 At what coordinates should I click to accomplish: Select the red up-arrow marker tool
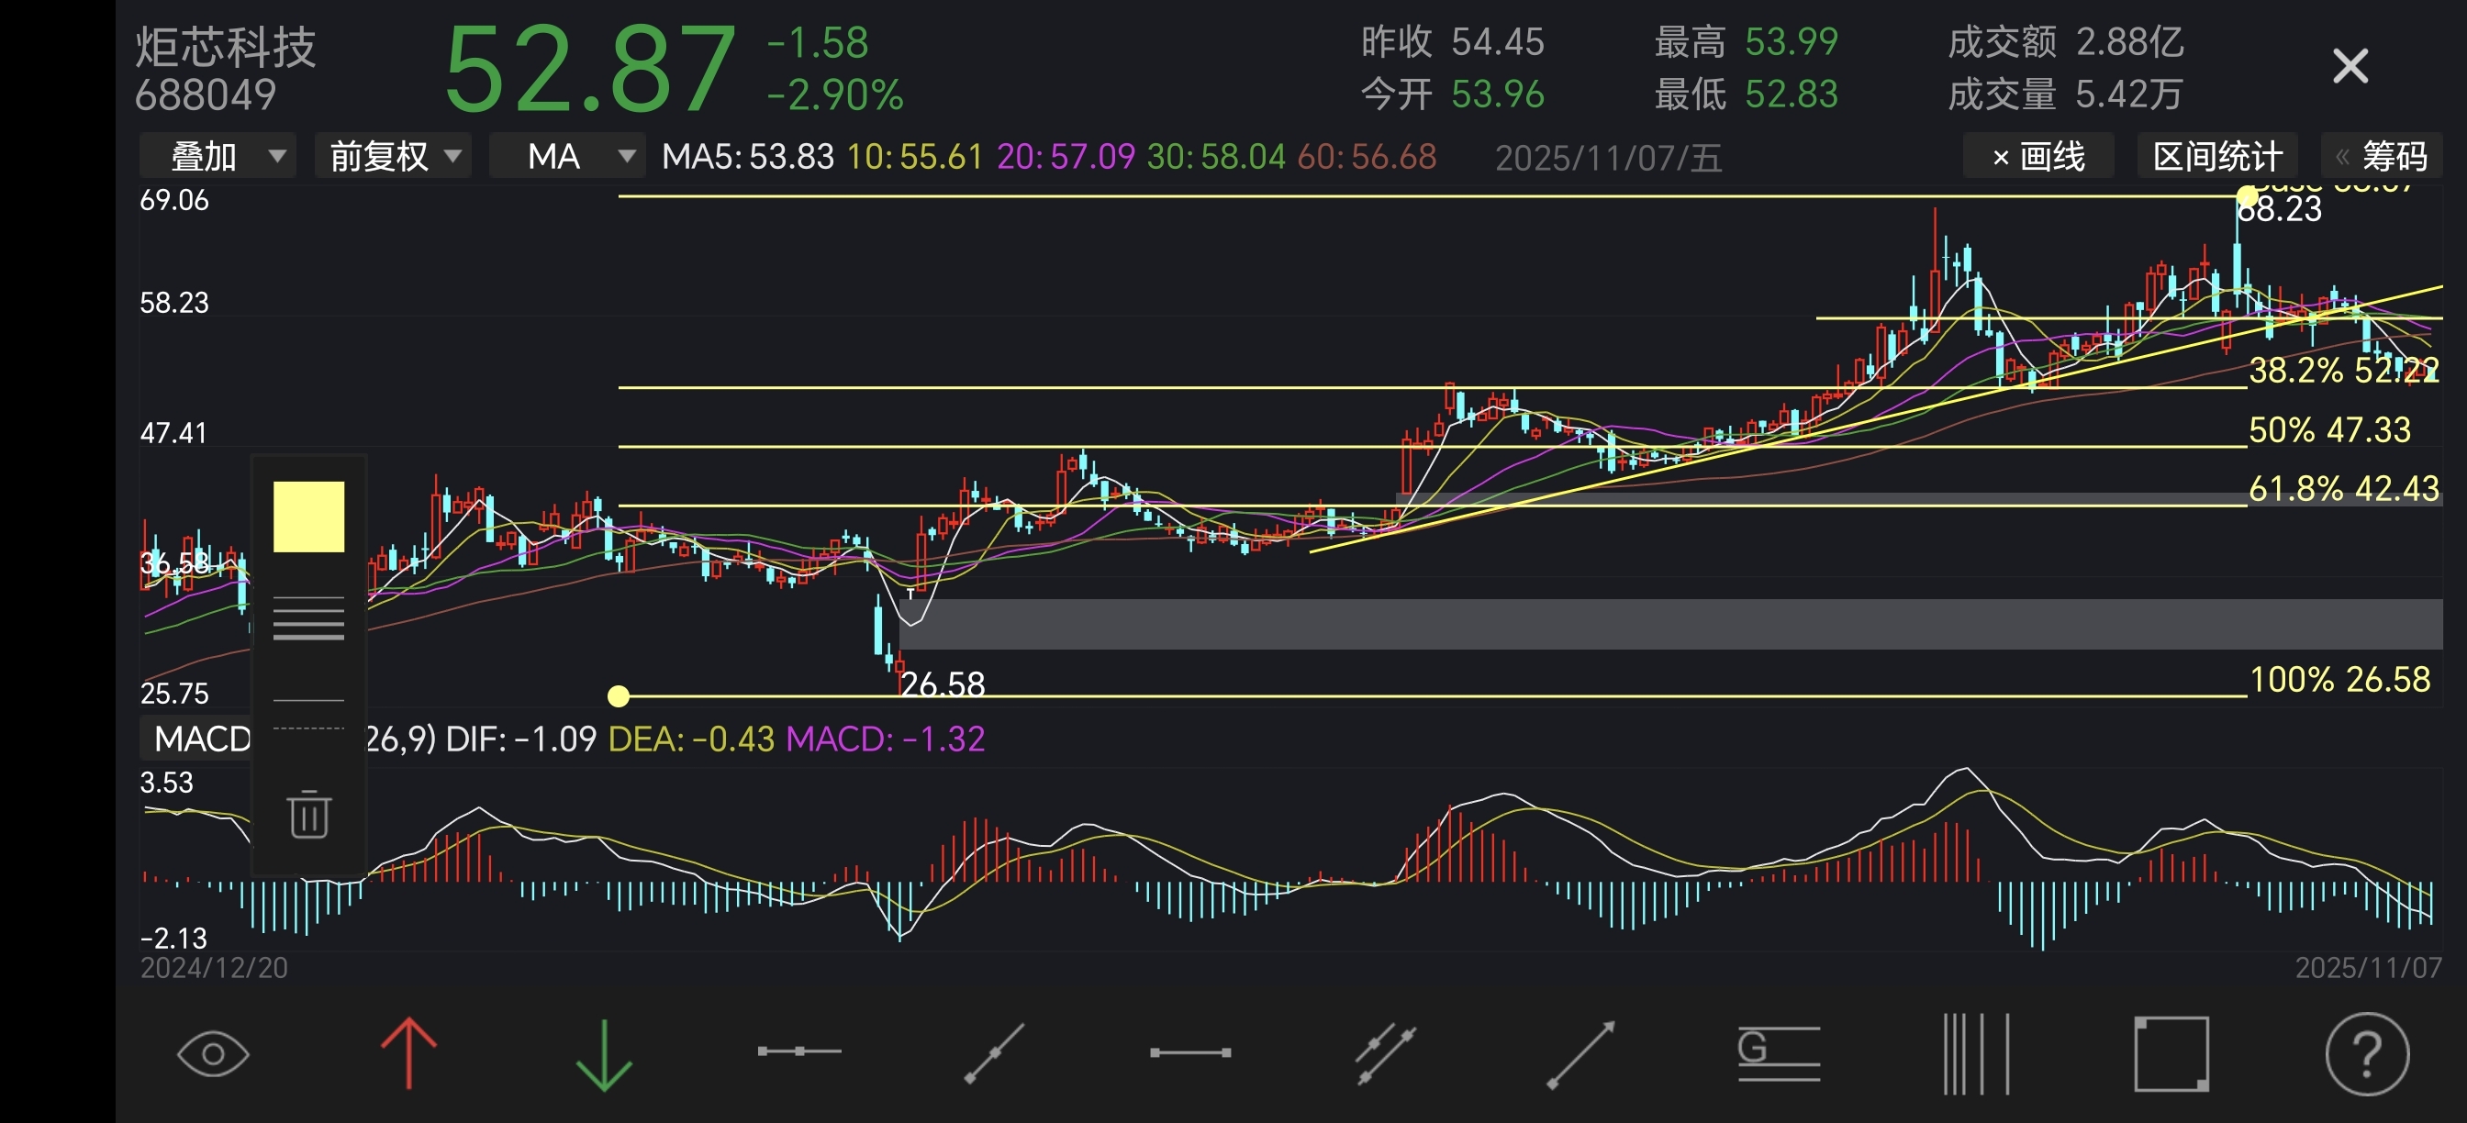(x=409, y=1054)
